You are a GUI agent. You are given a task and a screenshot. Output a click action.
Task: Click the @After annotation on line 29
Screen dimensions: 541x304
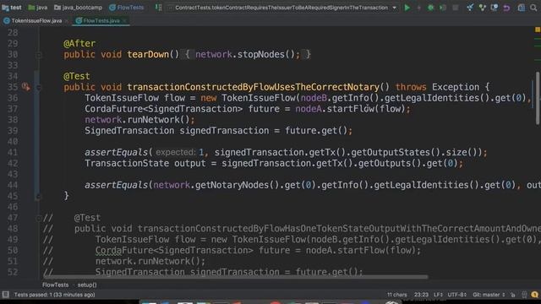[x=79, y=44]
